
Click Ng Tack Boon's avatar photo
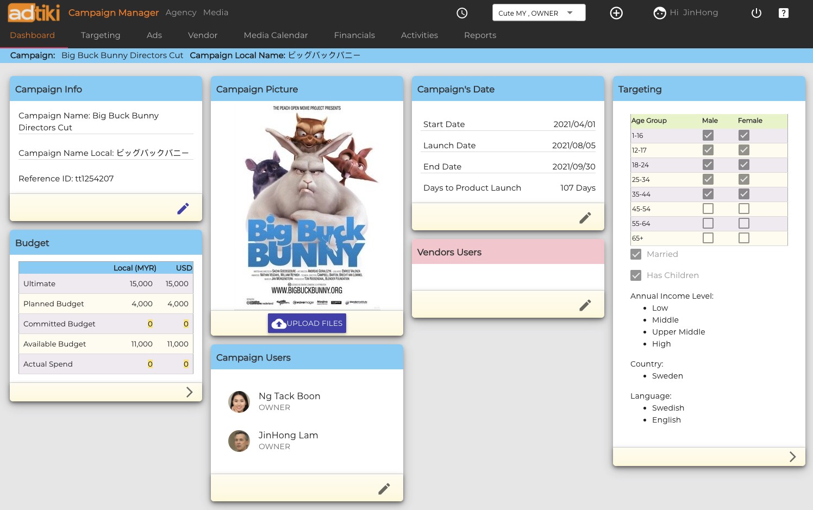click(x=239, y=402)
